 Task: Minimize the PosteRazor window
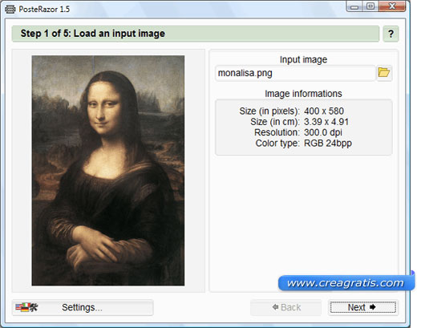[354, 6]
